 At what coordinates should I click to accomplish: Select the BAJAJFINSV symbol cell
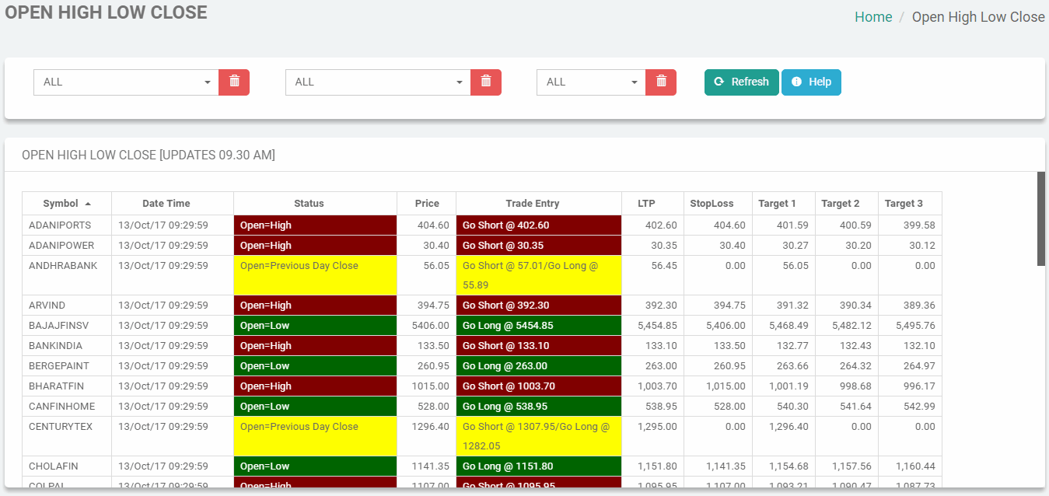click(x=67, y=326)
